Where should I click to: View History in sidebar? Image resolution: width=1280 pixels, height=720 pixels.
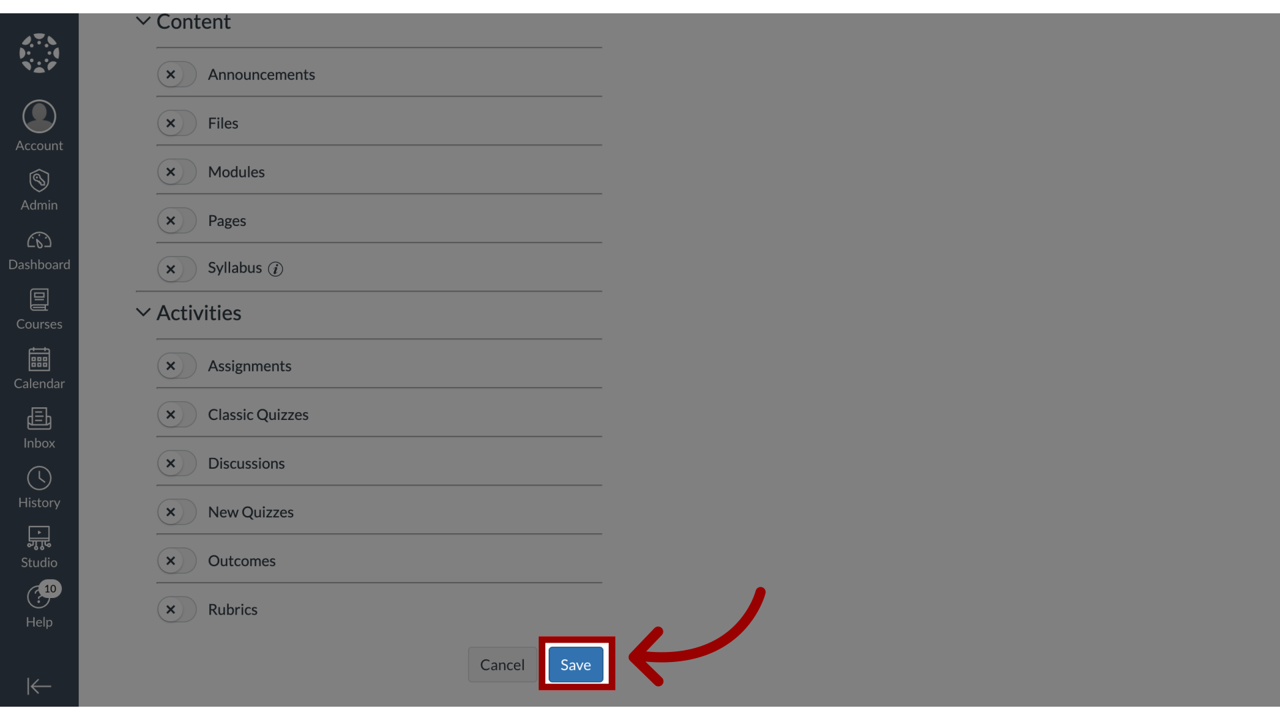coord(39,487)
